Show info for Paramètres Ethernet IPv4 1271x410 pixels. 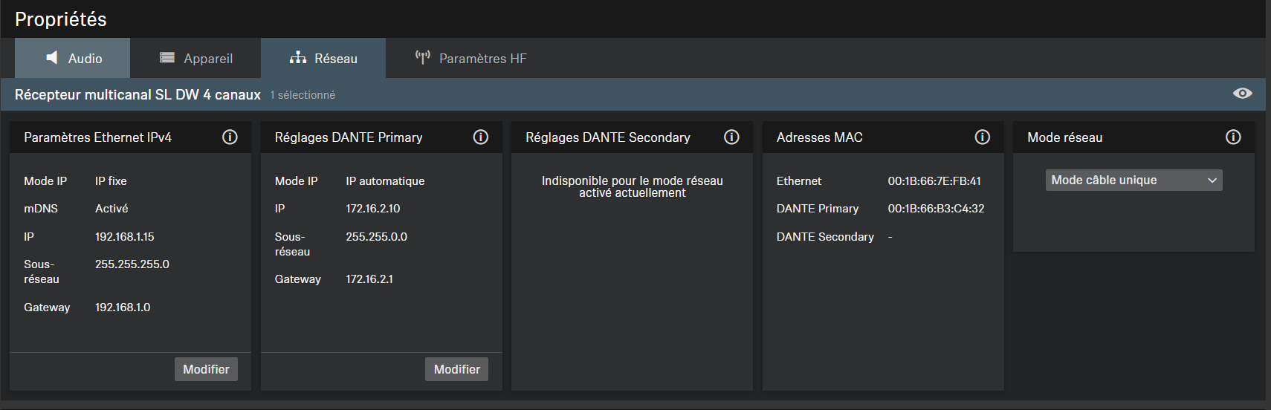(x=230, y=137)
